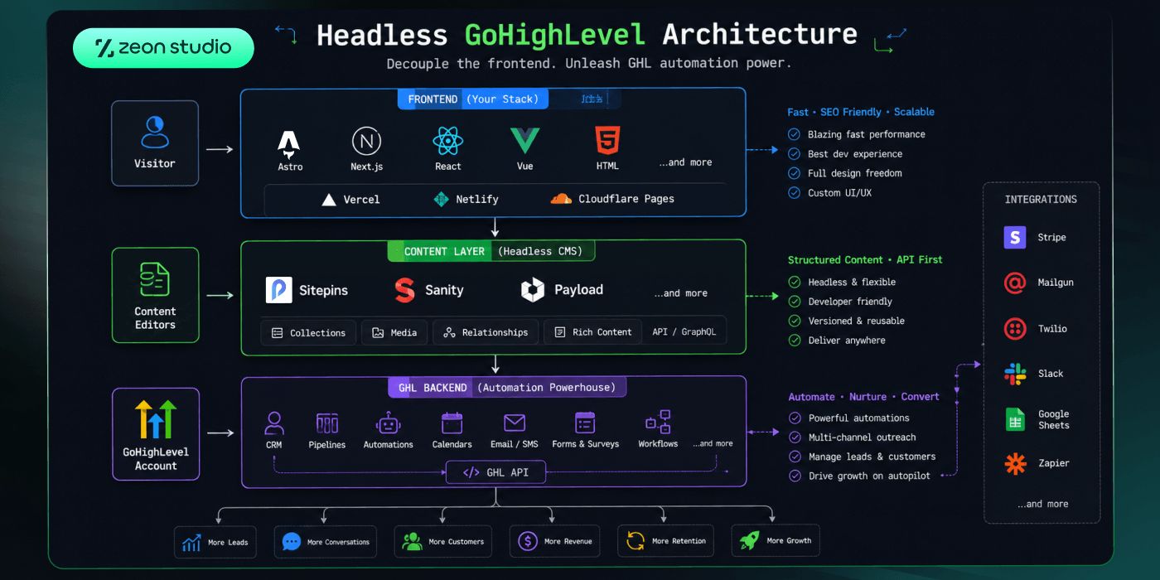The width and height of the screenshot is (1160, 580).
Task: Click the API / GraphQL label
Action: point(684,331)
